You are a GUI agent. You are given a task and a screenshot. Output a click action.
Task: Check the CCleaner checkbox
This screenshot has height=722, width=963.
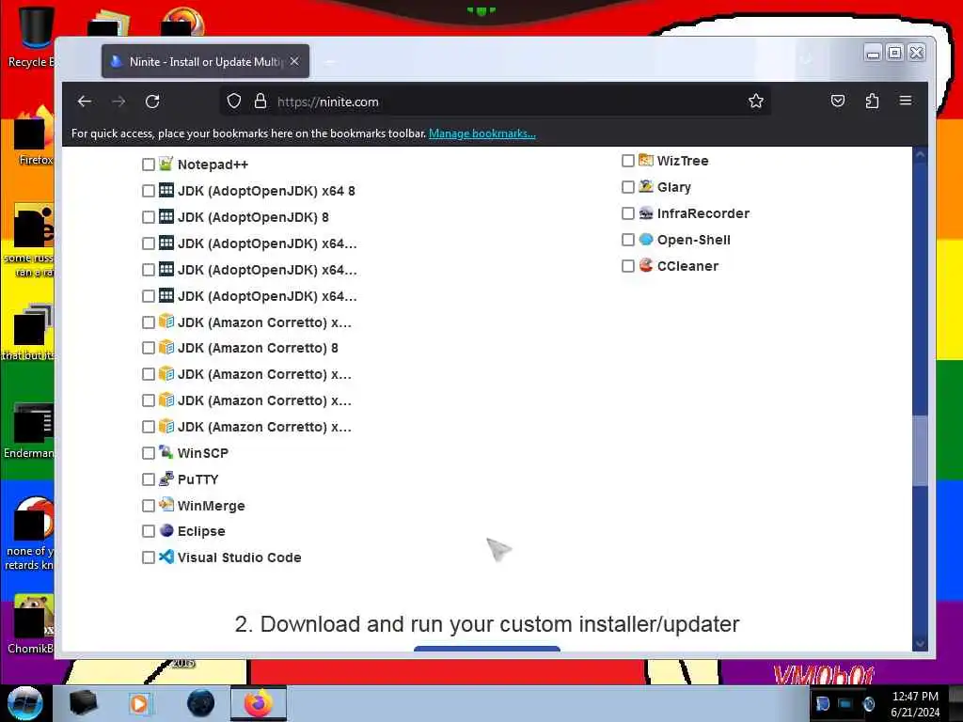tap(627, 266)
